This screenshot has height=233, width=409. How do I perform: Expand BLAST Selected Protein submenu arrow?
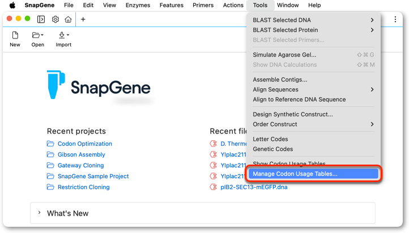click(372, 30)
